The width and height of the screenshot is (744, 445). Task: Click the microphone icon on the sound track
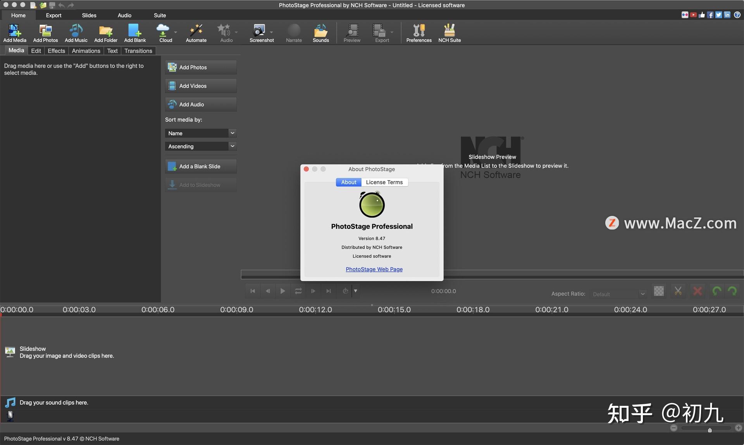10,416
